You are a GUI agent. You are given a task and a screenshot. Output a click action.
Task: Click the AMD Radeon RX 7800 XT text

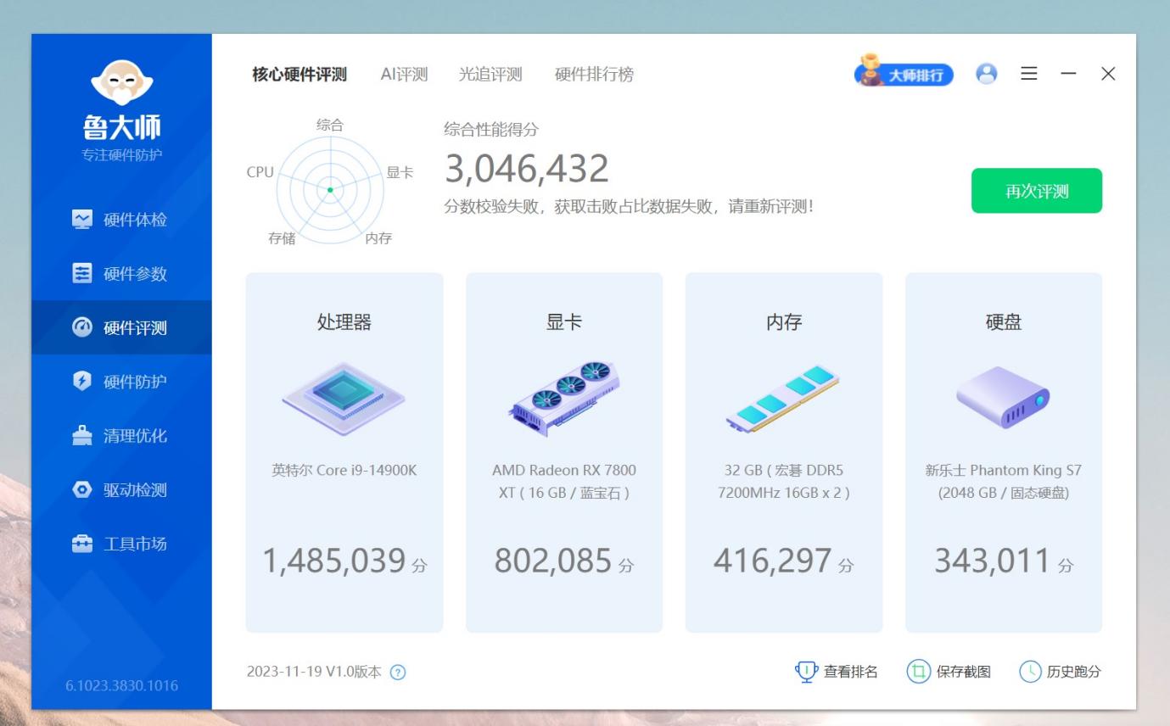564,481
